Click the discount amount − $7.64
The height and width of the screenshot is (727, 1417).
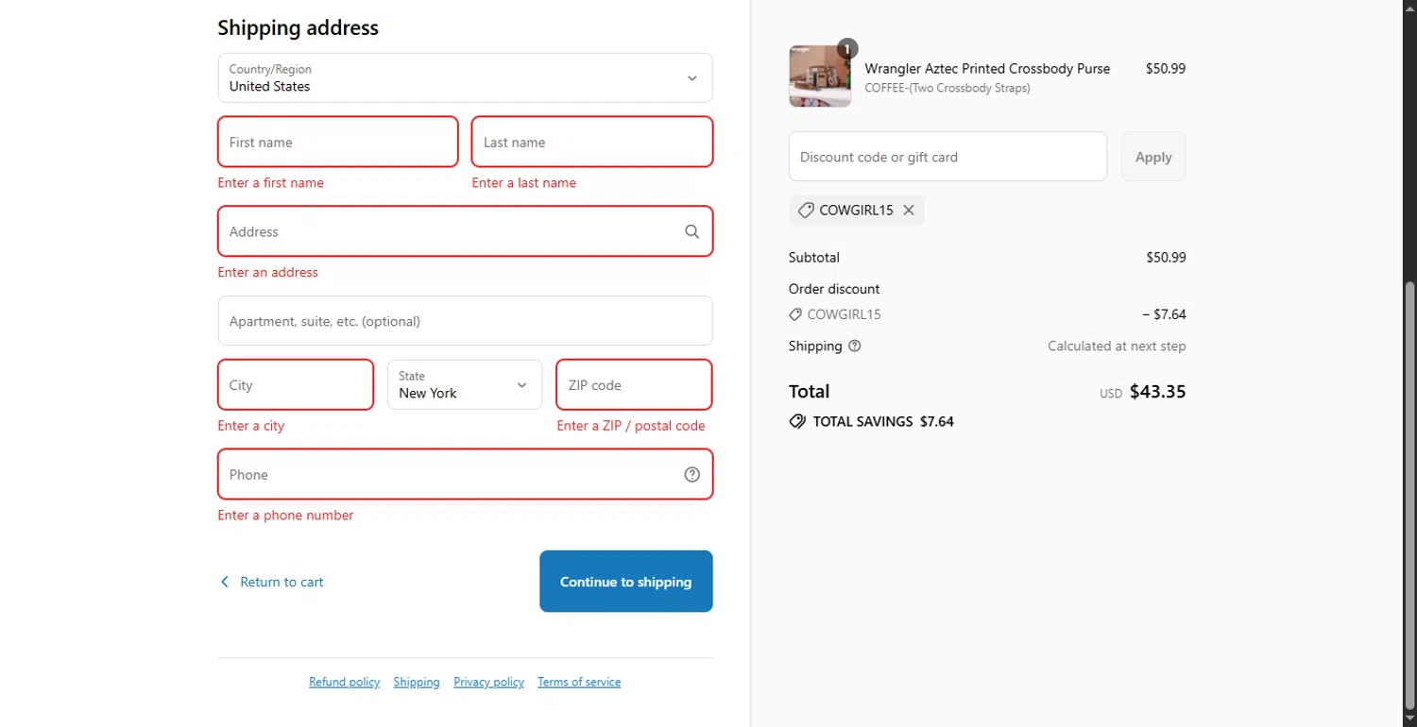click(1164, 314)
